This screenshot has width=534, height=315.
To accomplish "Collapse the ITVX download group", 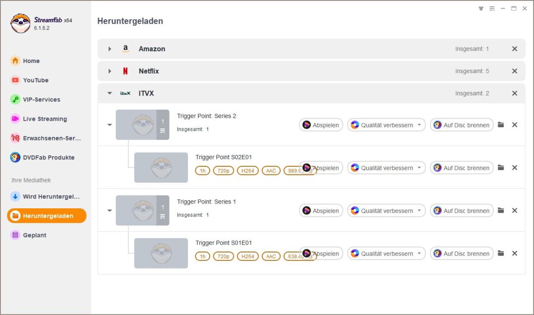I will click(x=110, y=93).
